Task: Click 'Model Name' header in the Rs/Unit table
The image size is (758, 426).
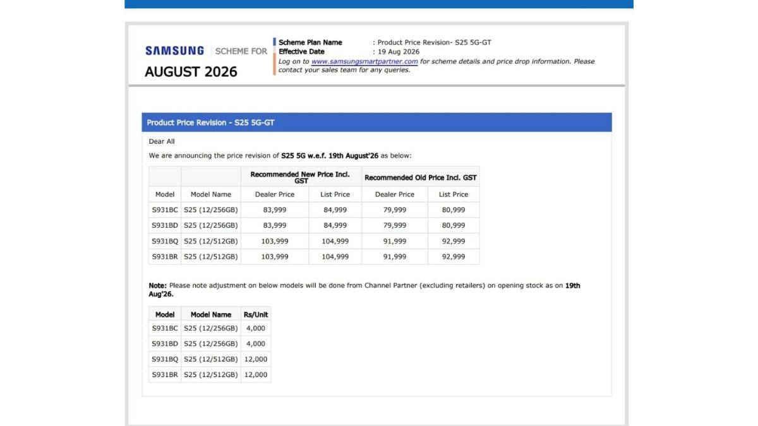Action: (x=211, y=314)
